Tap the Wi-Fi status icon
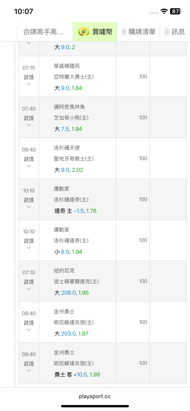This screenshot has width=190, height=411. coord(164,11)
